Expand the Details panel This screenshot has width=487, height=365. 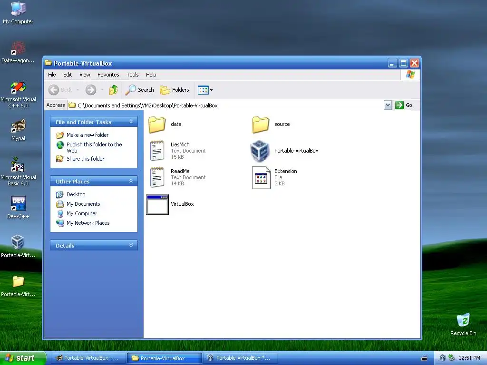[x=131, y=245]
